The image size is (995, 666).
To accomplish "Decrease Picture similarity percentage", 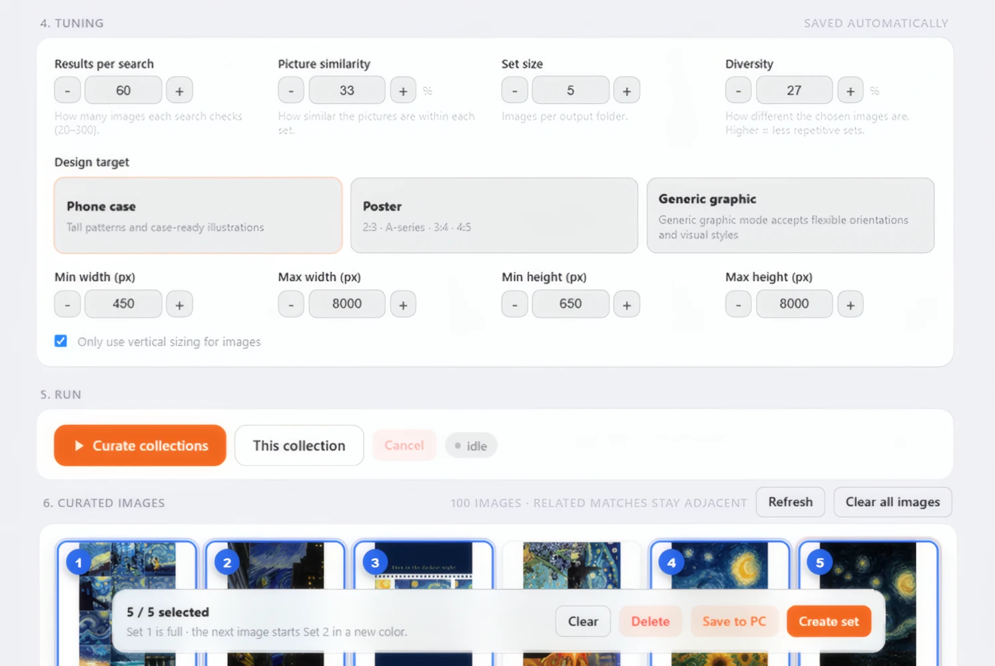I will pyautogui.click(x=291, y=91).
